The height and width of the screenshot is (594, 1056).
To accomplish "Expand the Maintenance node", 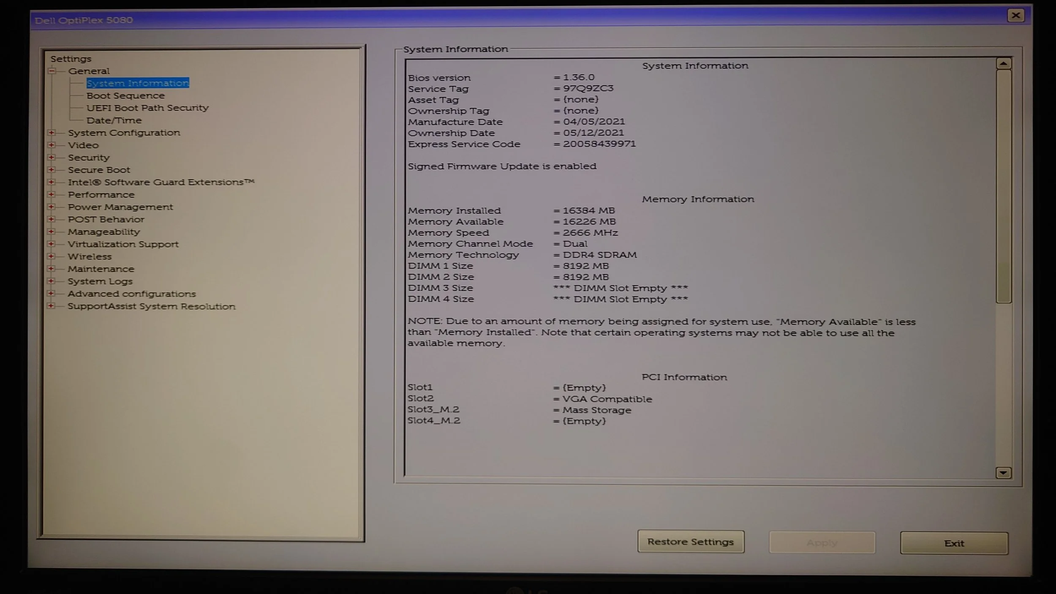I will [x=52, y=269].
